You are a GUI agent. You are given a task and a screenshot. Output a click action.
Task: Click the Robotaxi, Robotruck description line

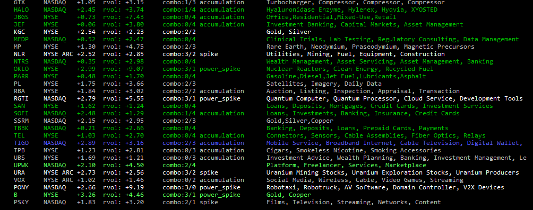pos(385,188)
